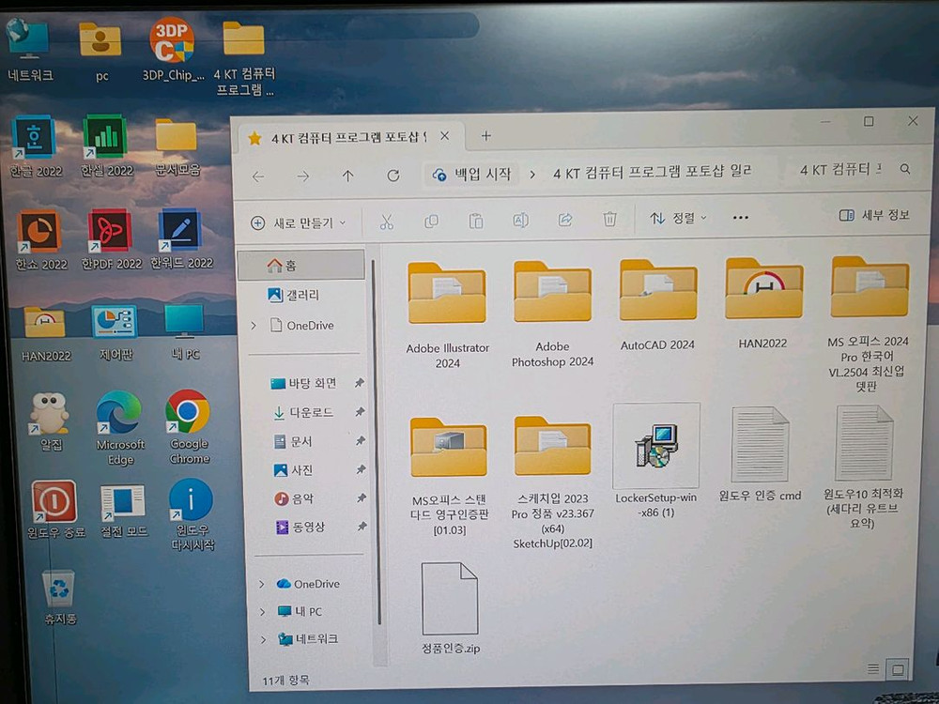Click the Share icon in the command bar
This screenshot has height=704, width=939.
[565, 218]
